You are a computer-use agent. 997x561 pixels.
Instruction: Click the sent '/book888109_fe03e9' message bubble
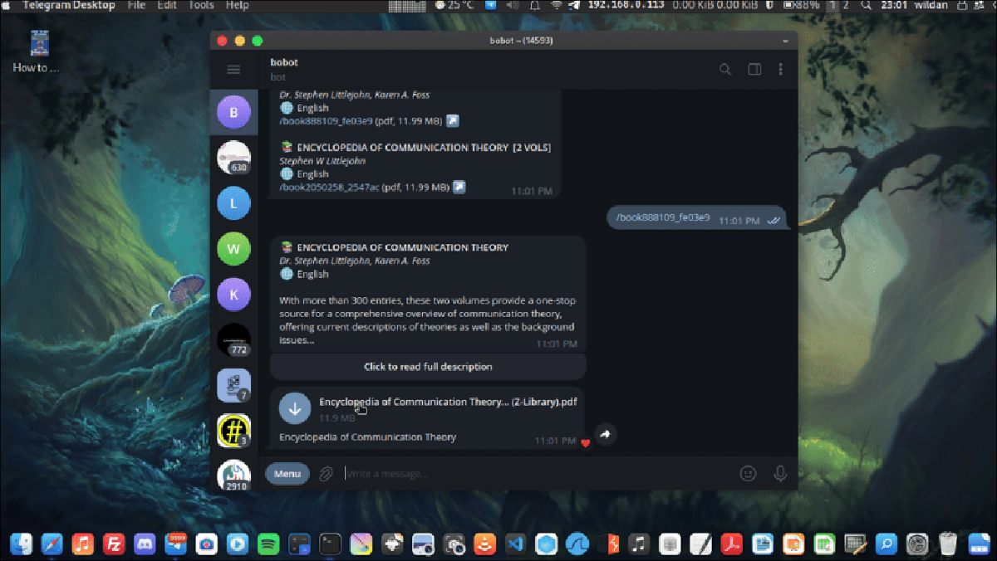pyautogui.click(x=696, y=218)
